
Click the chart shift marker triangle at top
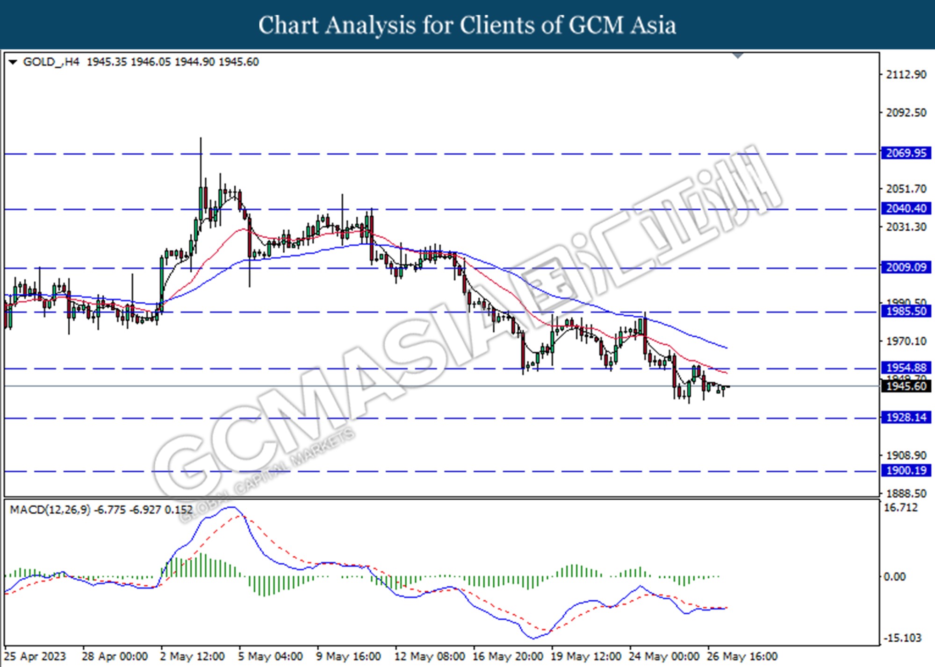pyautogui.click(x=738, y=56)
